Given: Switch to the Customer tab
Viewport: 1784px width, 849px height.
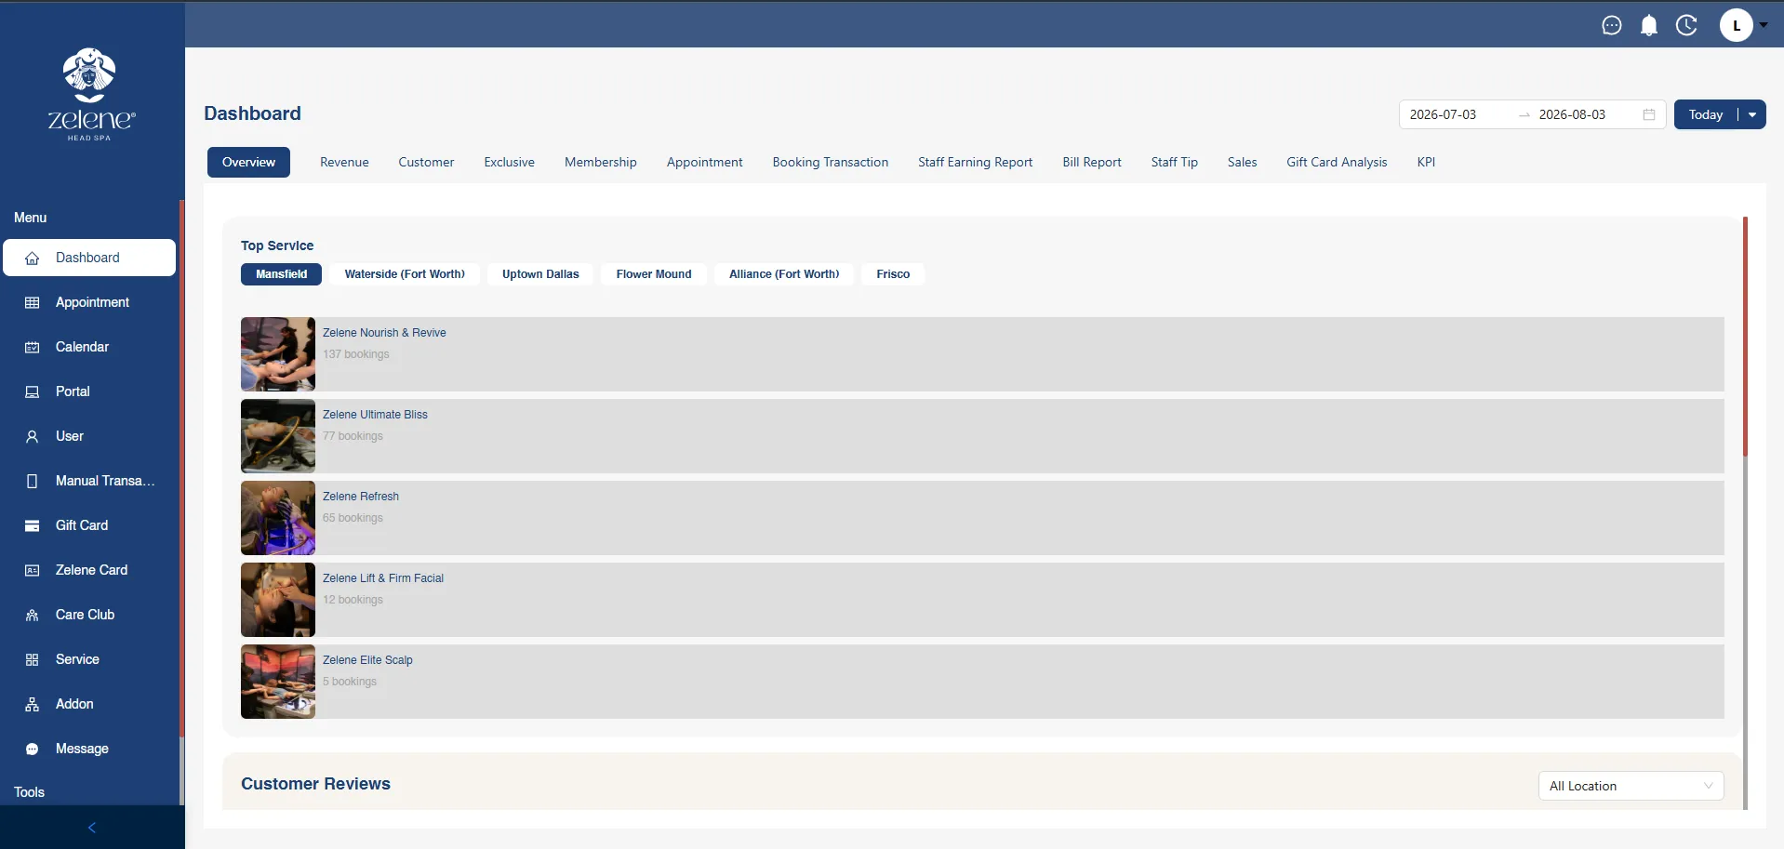Looking at the screenshot, I should click(426, 162).
